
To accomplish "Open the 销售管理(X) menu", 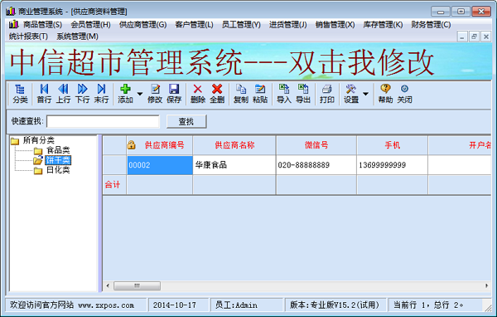I will point(335,24).
